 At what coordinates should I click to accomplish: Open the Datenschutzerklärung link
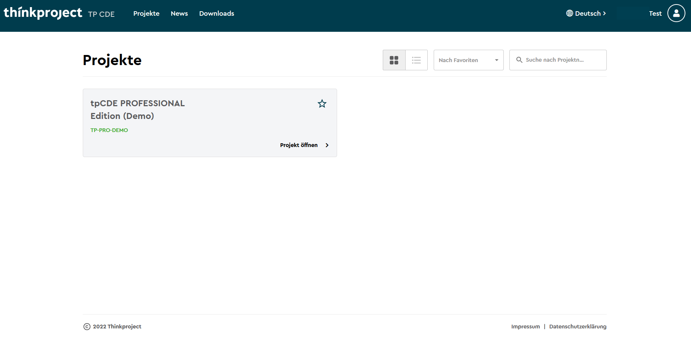pos(578,327)
